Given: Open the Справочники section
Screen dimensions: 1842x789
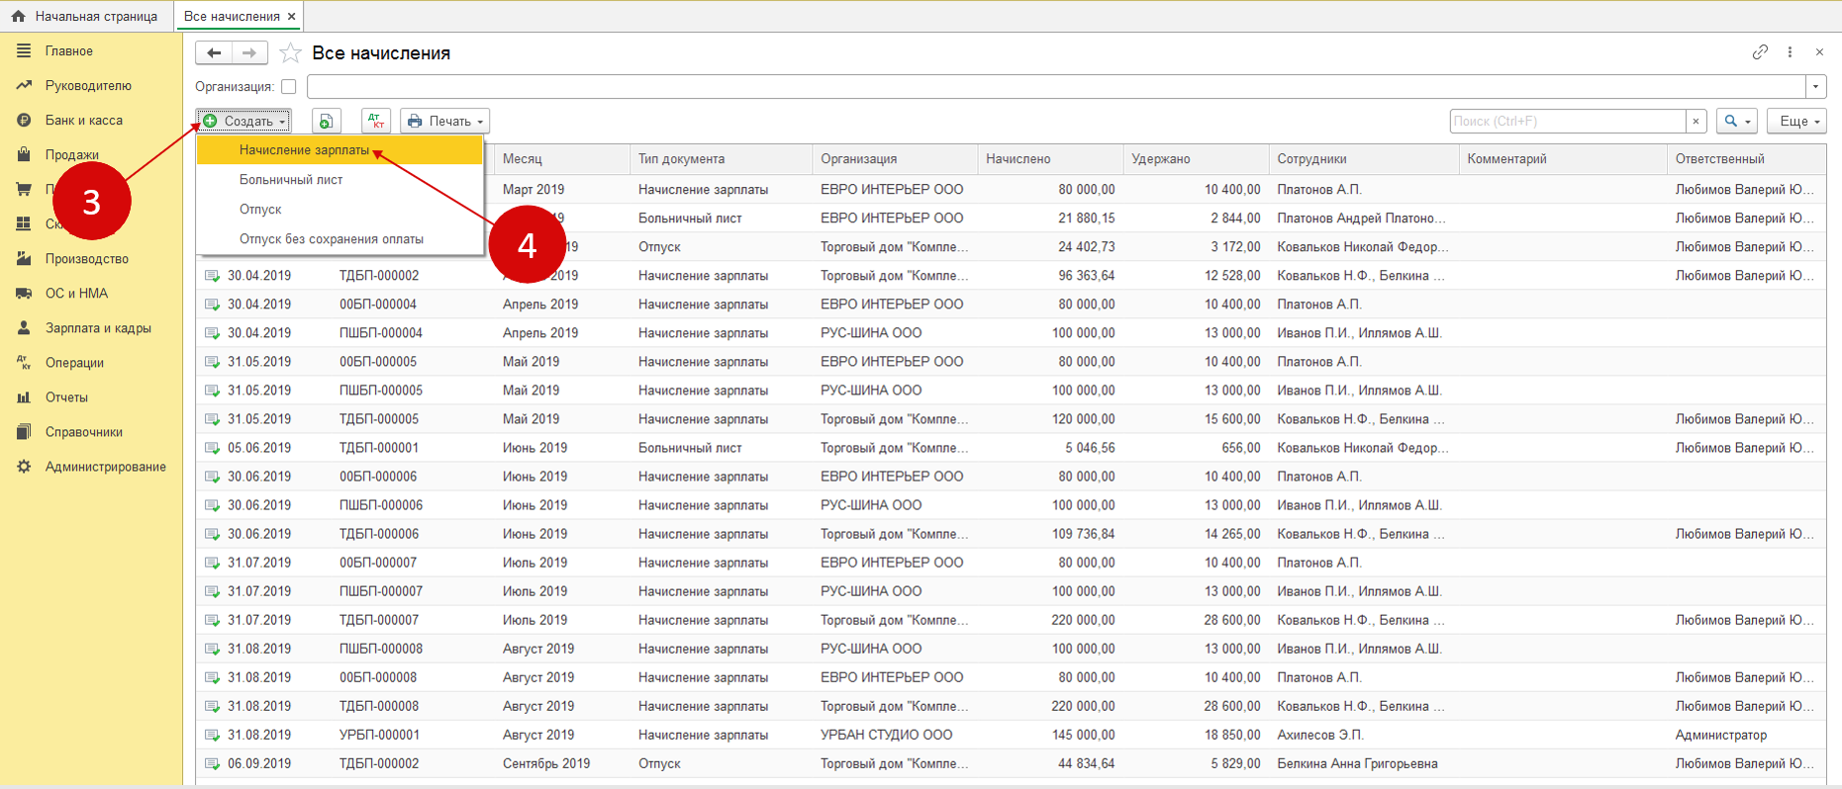Looking at the screenshot, I should click(x=84, y=431).
